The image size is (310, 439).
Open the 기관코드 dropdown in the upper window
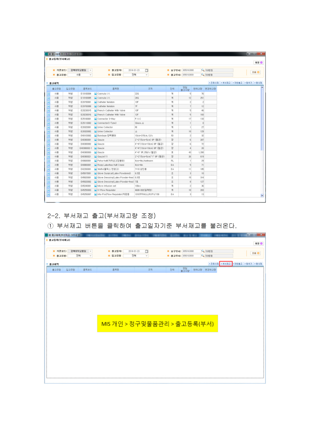[91, 70]
